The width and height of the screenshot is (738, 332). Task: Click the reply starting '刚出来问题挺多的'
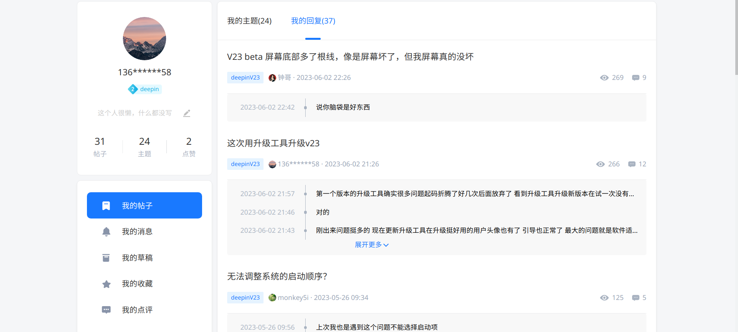click(x=477, y=230)
